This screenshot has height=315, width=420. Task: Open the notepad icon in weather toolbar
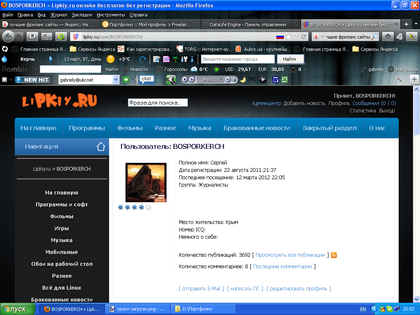click(x=156, y=59)
